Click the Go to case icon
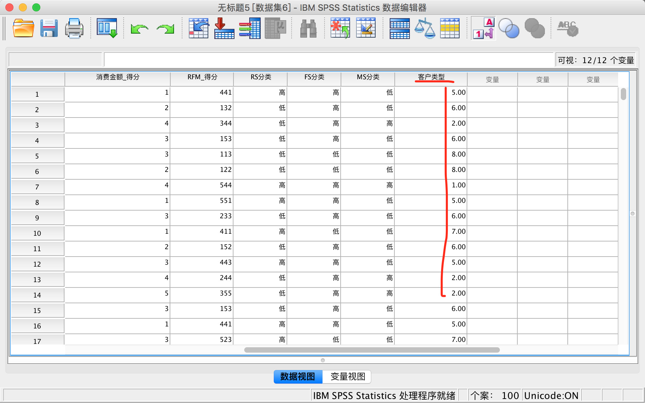Viewport: 645px width, 403px height. [199, 28]
